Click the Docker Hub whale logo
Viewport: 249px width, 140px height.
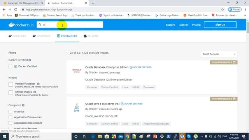click(21, 25)
